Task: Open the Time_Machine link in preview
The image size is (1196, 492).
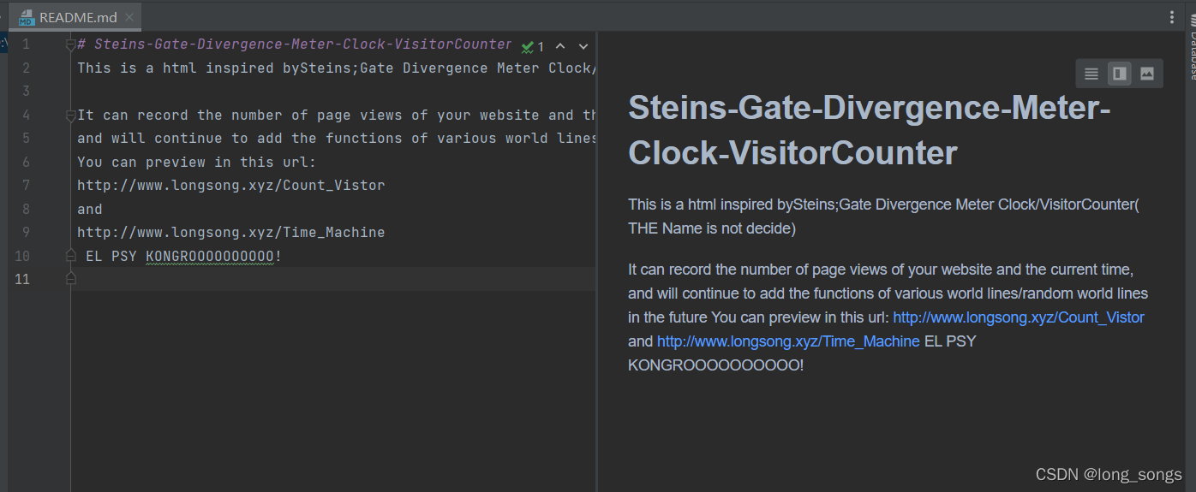Action: click(788, 341)
